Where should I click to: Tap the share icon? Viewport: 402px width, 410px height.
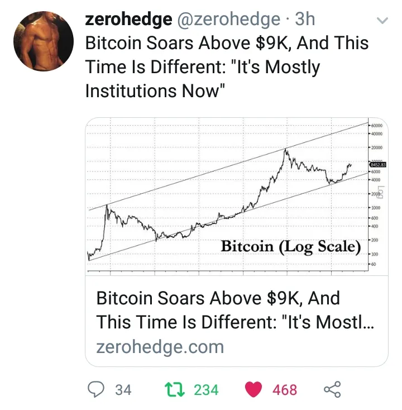point(332,389)
